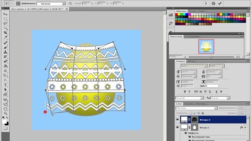
Task: Select the Move tool
Action: point(5,14)
